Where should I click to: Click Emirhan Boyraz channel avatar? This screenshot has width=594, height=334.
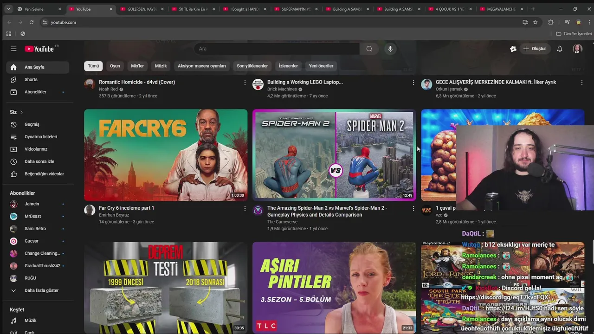[x=90, y=210]
